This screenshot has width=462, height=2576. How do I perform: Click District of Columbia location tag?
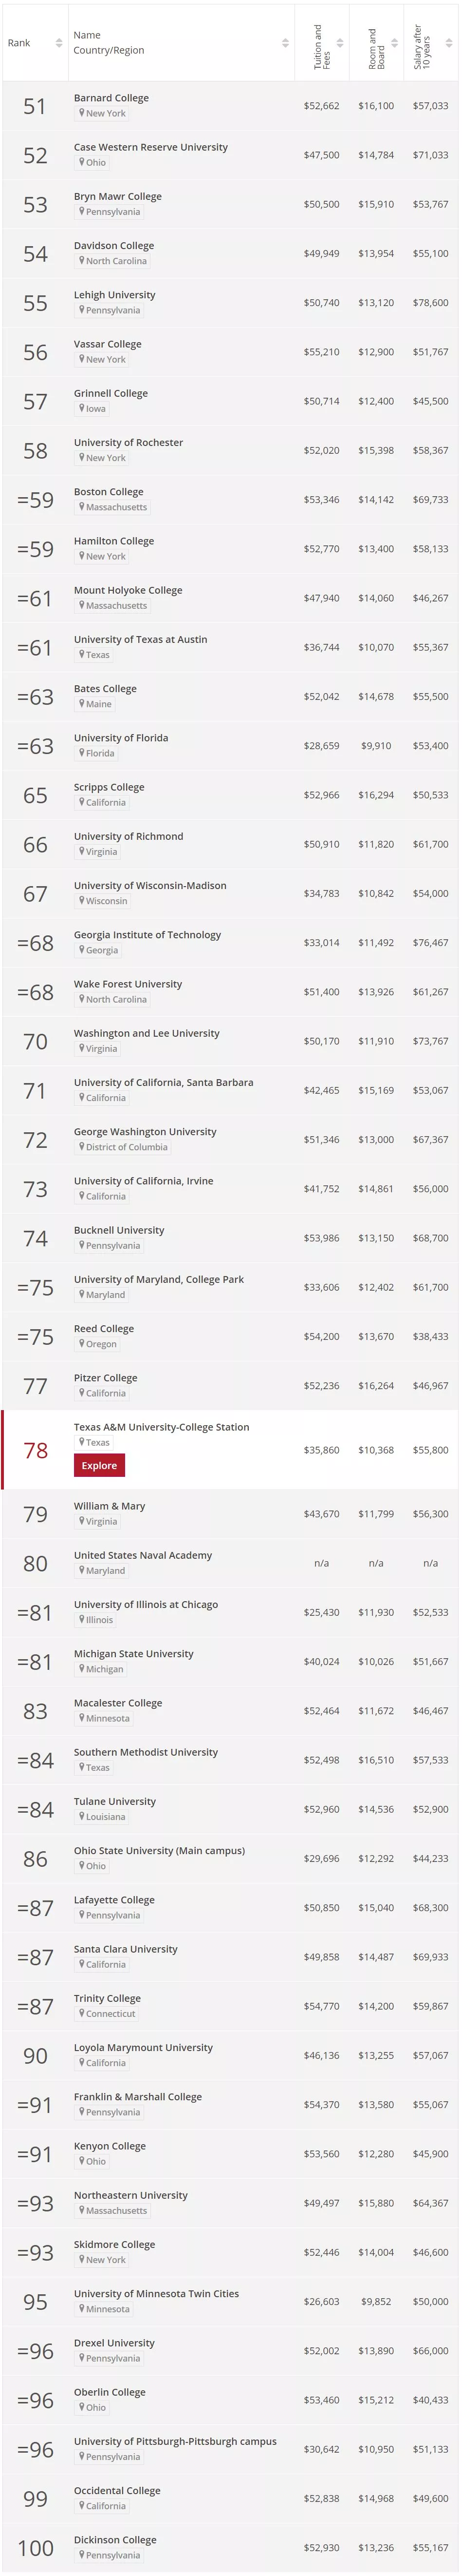point(126,1147)
